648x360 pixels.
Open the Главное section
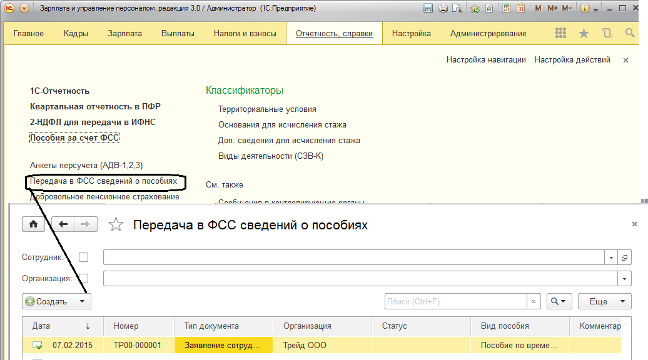(29, 34)
